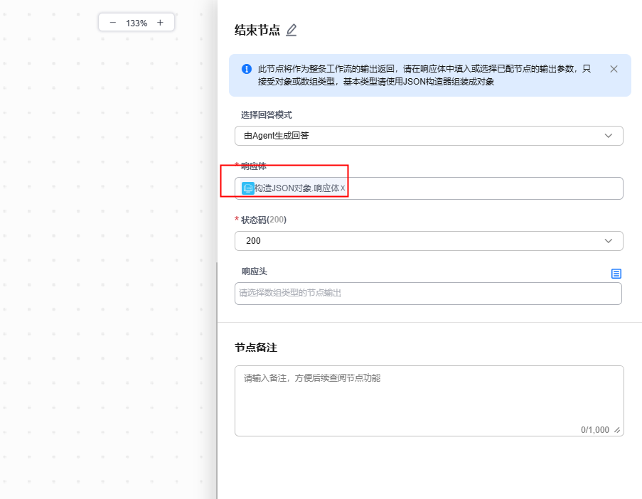Expand the 由Agent生成回答 dropdown chevron
The width and height of the screenshot is (642, 499).
[609, 136]
